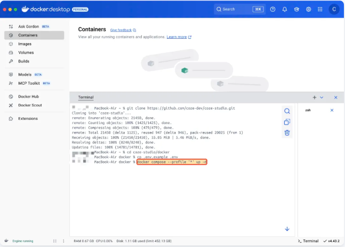The height and width of the screenshot is (247, 345).
Task: Click the help question mark icon
Action: point(273,9)
